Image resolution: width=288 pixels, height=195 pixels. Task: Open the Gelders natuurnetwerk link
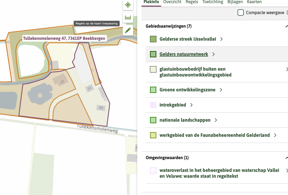coord(184,54)
